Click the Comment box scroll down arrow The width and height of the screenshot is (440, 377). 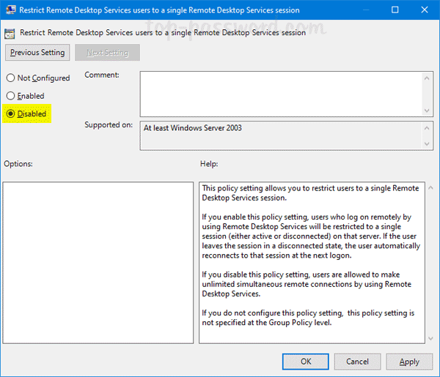coord(428,110)
